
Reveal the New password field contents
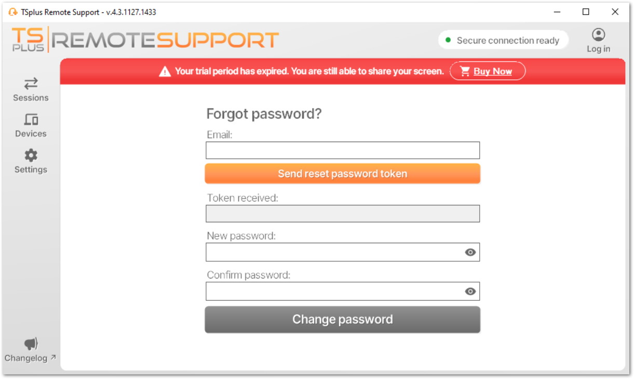pos(470,252)
